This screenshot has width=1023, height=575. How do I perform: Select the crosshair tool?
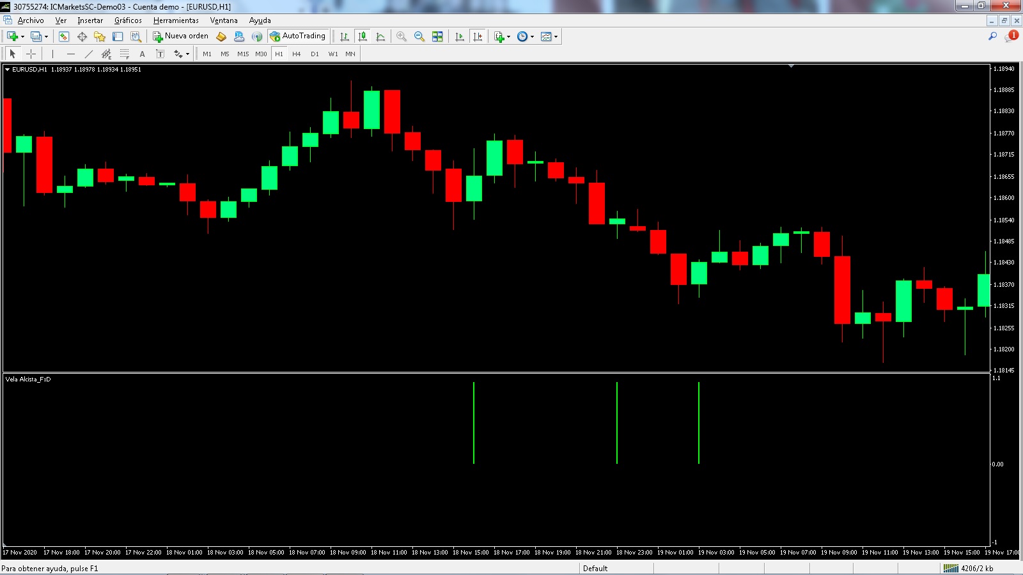[x=31, y=54]
